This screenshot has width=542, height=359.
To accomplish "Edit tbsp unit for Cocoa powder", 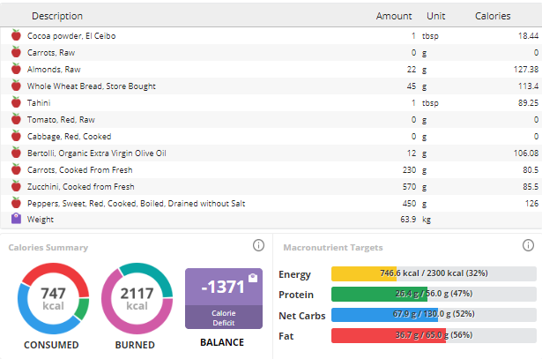I will coord(430,36).
